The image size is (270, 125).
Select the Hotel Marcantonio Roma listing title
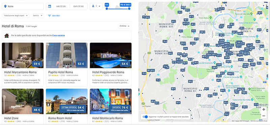[20, 72]
